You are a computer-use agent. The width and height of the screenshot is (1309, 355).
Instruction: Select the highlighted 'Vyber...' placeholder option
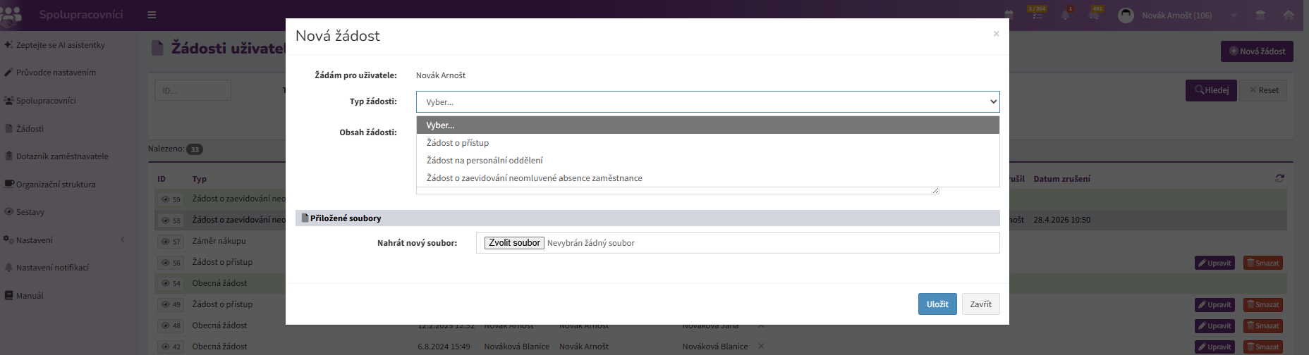pos(707,125)
